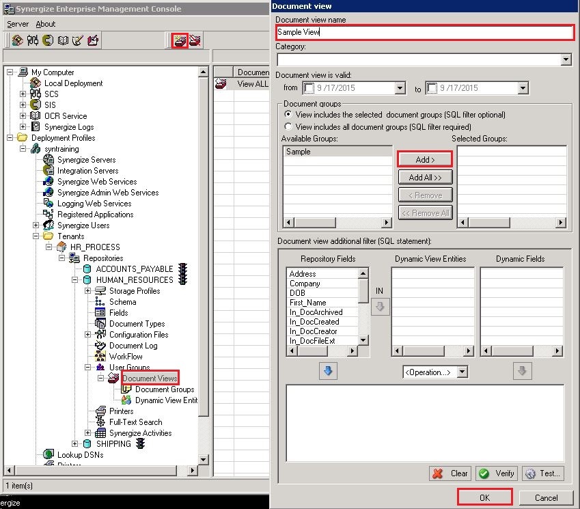This screenshot has width=580, height=509.
Task: Click the new document view toolbar icon
Action: [x=180, y=40]
